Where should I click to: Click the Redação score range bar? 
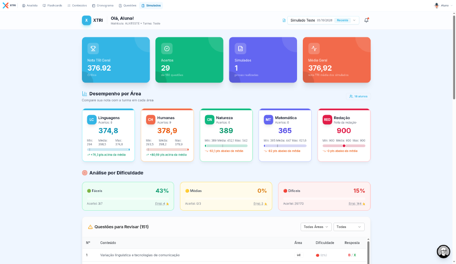coord(344,146)
